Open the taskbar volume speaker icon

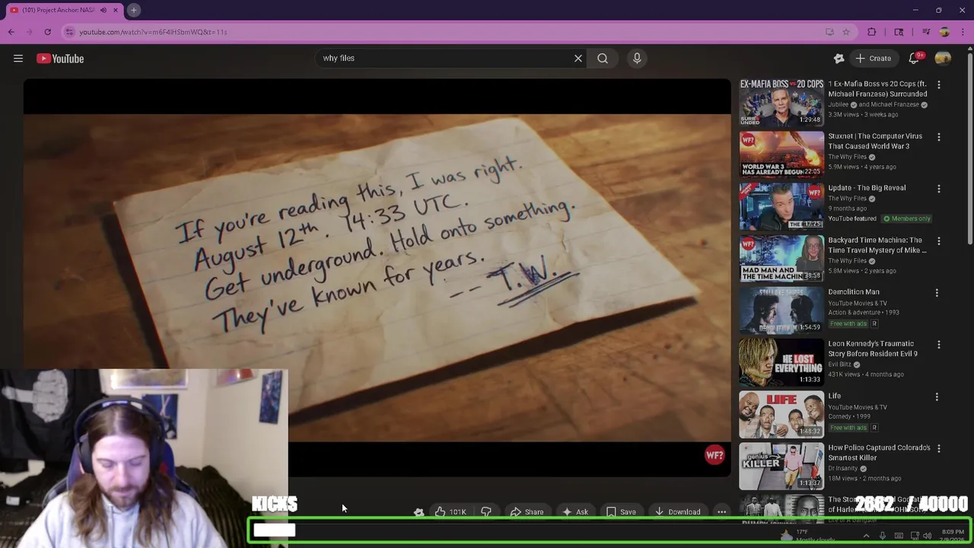(927, 536)
